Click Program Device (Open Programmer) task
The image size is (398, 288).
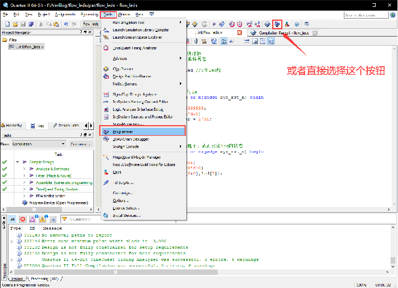pos(58,203)
